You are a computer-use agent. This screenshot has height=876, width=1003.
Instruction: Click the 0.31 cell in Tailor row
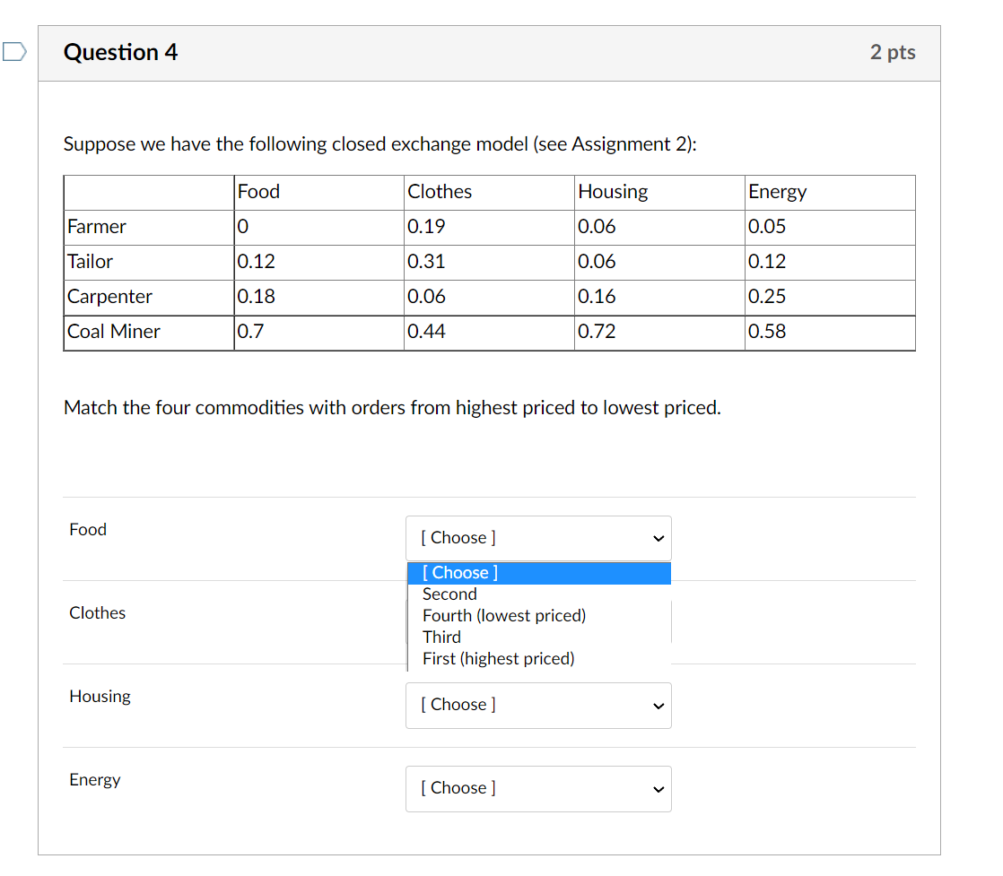[489, 263]
